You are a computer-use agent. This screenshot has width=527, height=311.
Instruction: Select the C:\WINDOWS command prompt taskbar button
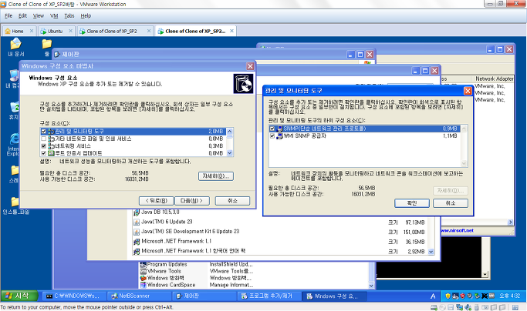pos(75,296)
